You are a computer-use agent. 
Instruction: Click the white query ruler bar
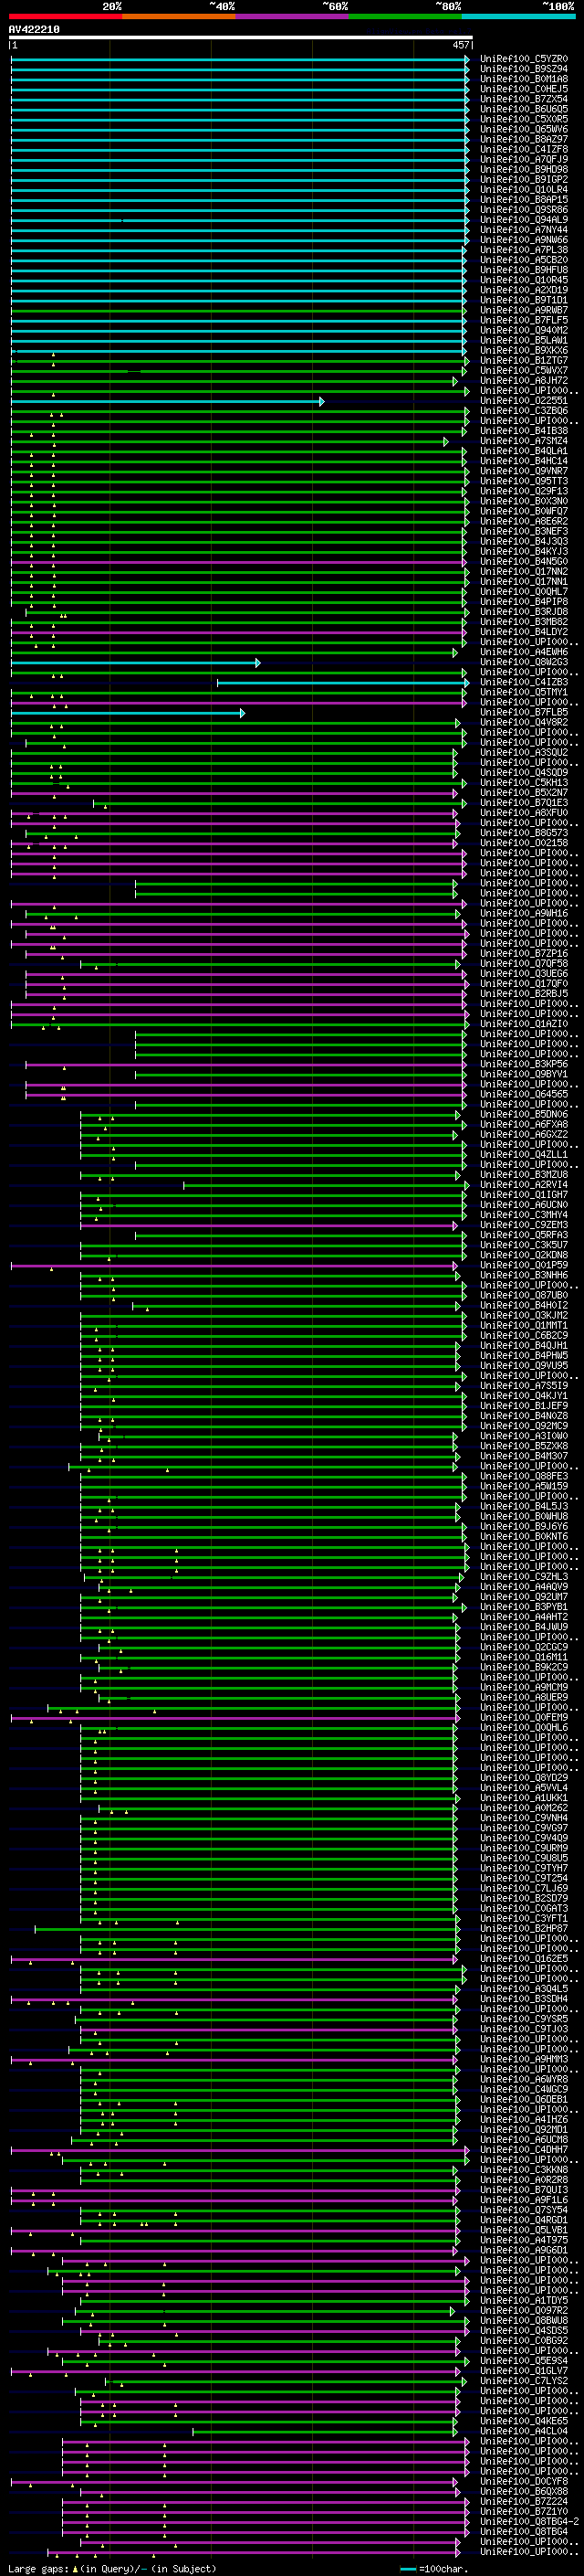pyautogui.click(x=241, y=38)
